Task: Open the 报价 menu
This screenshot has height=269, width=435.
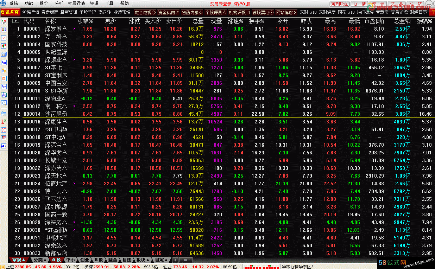Action: pos(44,4)
